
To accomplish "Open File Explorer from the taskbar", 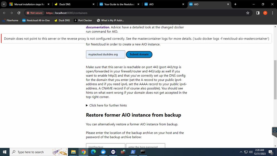I will coord(73,152).
